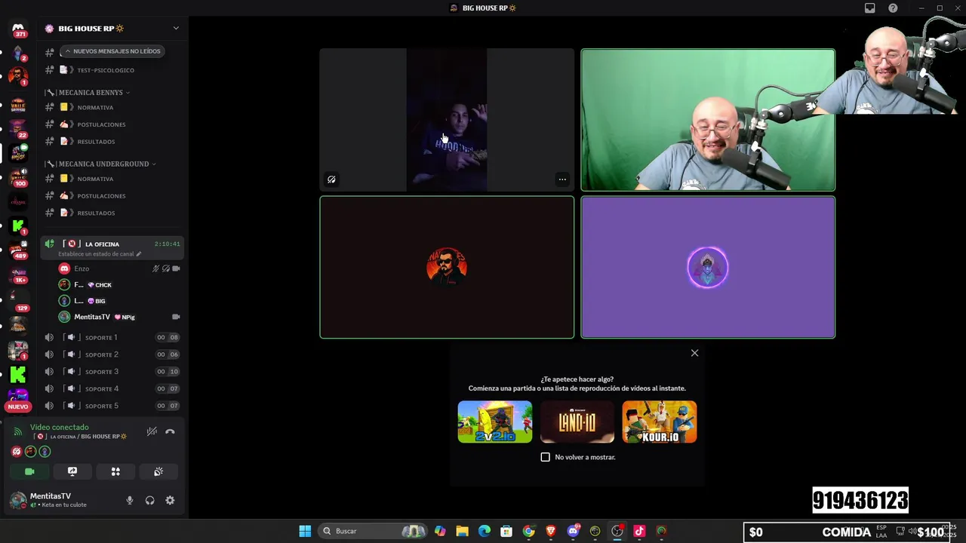
Task: Set a channel status for LA OFICINA
Action: 100,254
